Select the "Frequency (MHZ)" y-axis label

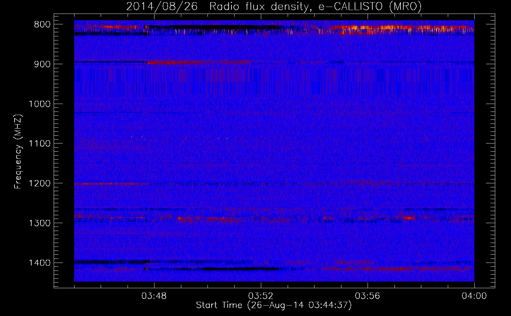(18, 152)
